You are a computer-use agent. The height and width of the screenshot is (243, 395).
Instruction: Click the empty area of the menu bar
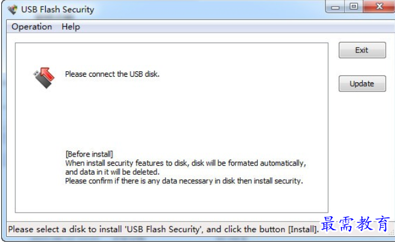(227, 27)
